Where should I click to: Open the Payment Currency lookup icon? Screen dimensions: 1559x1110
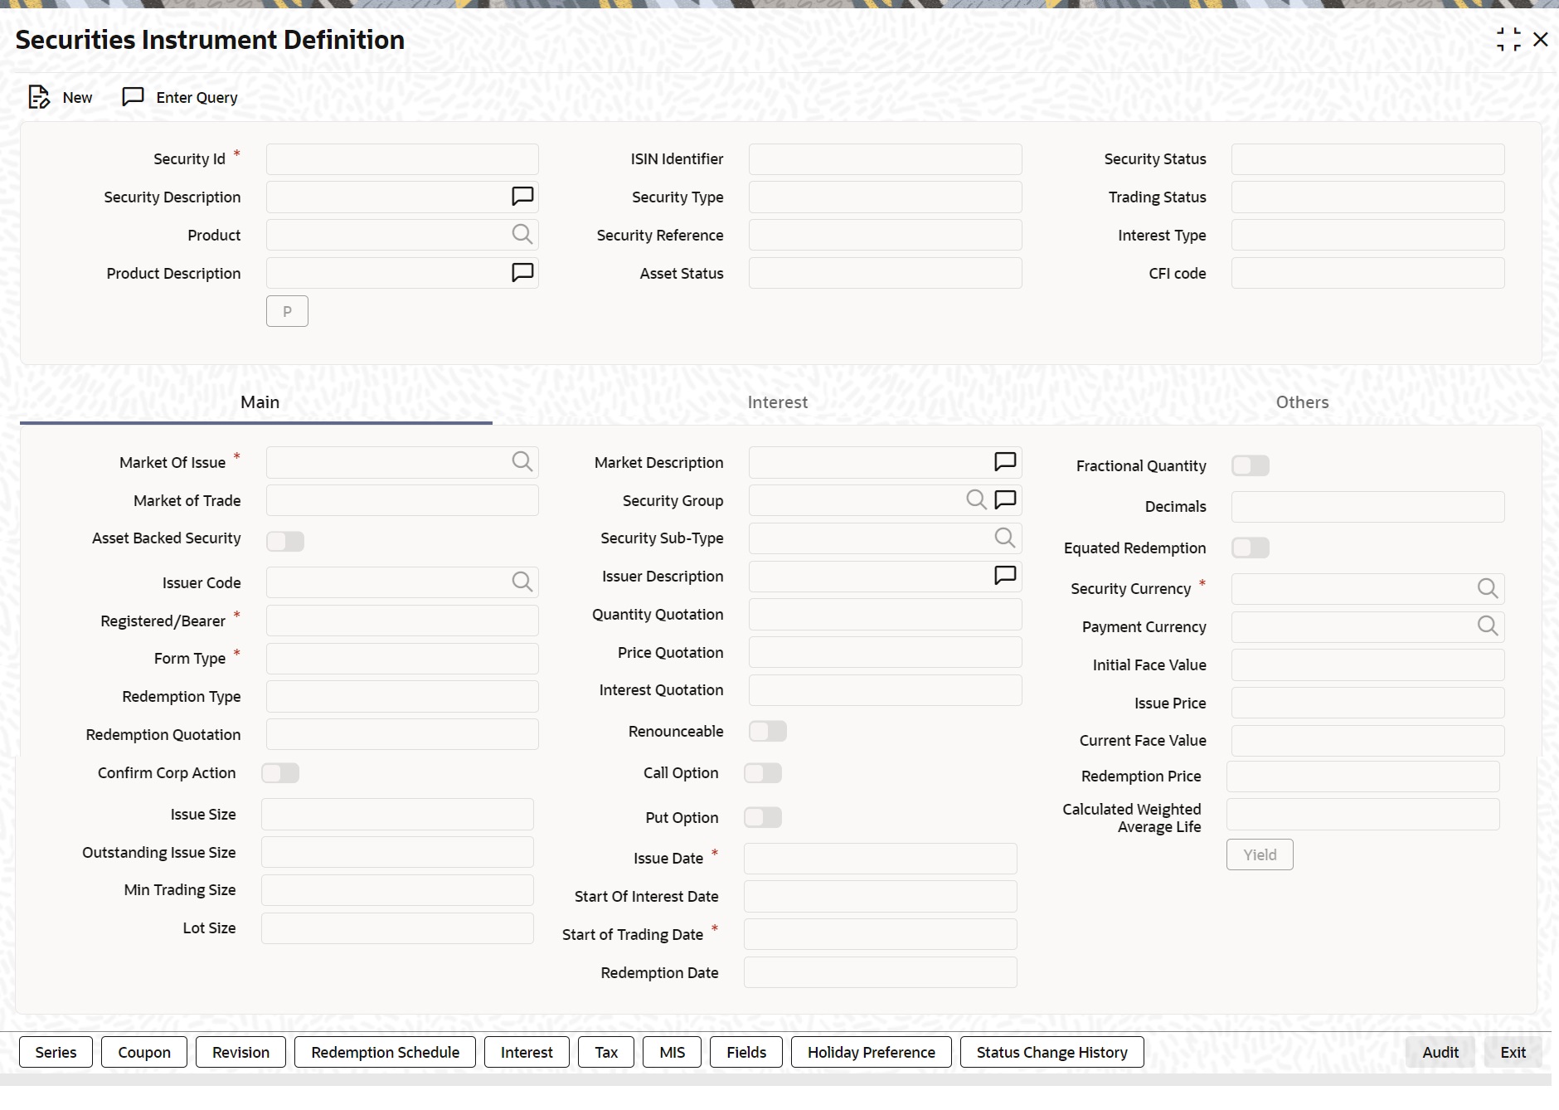point(1488,626)
